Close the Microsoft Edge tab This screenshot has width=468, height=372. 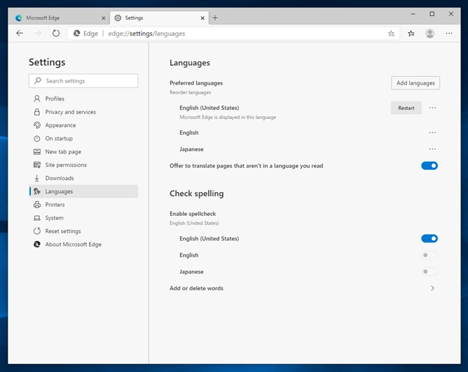click(103, 18)
